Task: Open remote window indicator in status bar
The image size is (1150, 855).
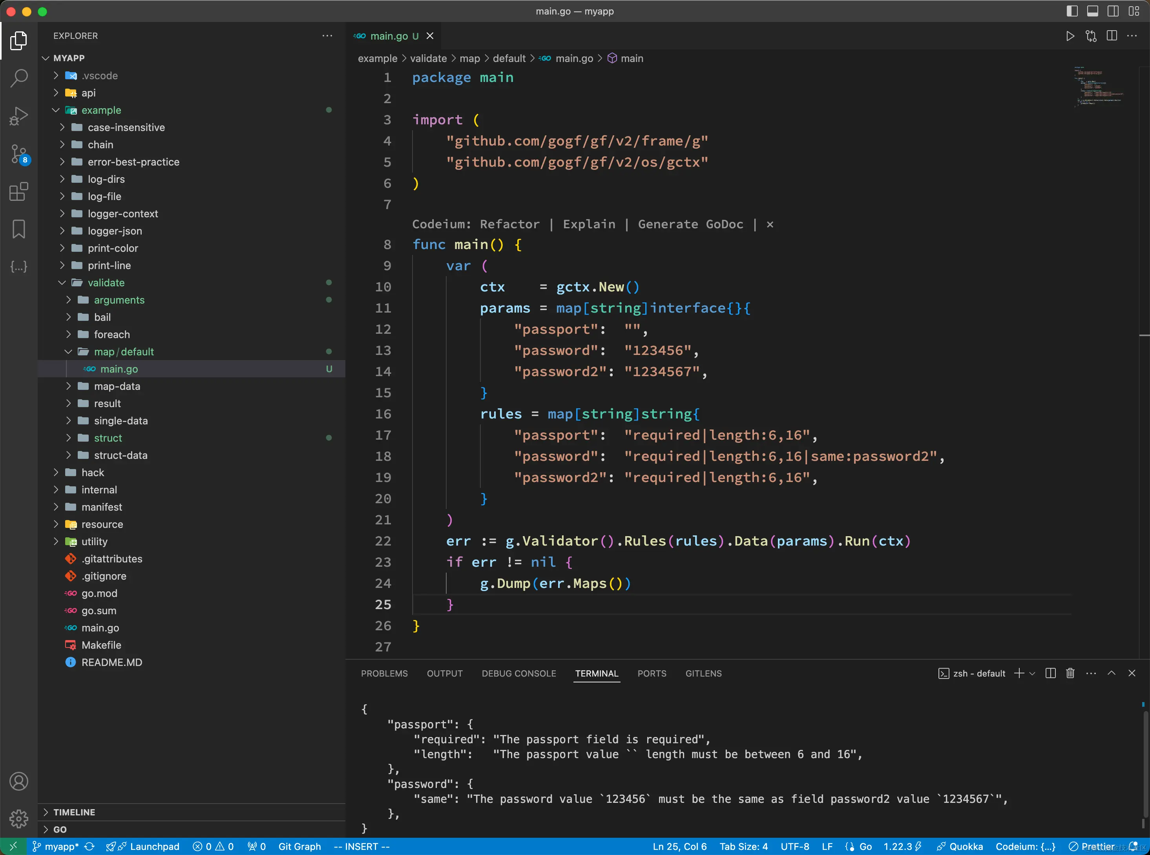Action: 13,846
